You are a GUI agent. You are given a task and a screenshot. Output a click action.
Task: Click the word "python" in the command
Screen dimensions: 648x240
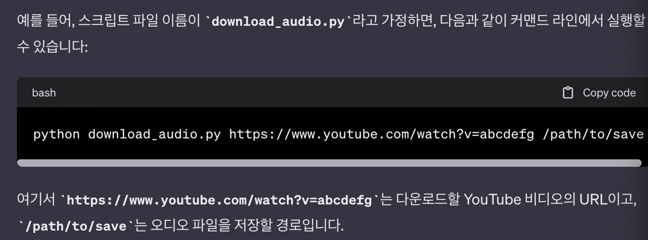[x=56, y=135]
